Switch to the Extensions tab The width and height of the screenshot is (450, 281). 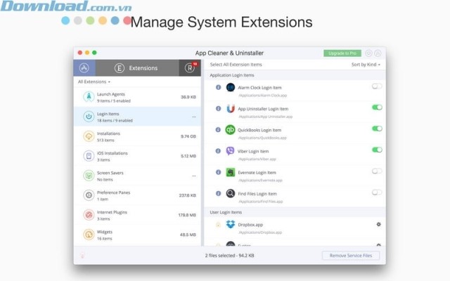137,68
